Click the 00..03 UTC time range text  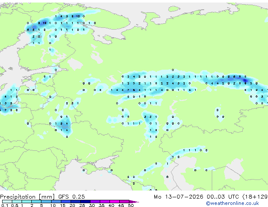pyautogui.click(x=223, y=197)
